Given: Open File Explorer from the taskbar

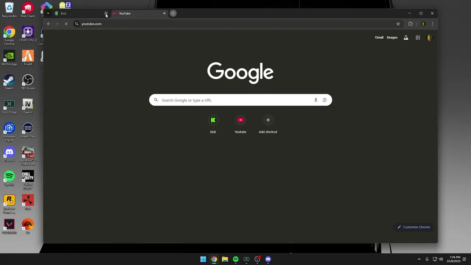Looking at the screenshot, I should 225,259.
